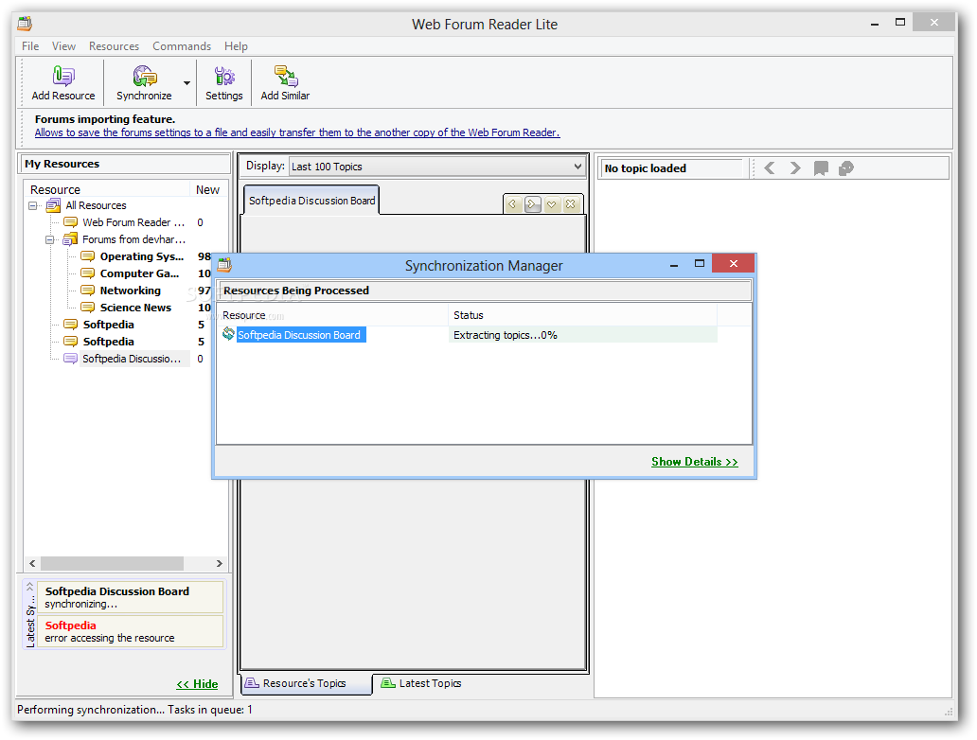Click resource tree scroll left arrow
The height and width of the screenshot is (740, 977).
coord(32,563)
